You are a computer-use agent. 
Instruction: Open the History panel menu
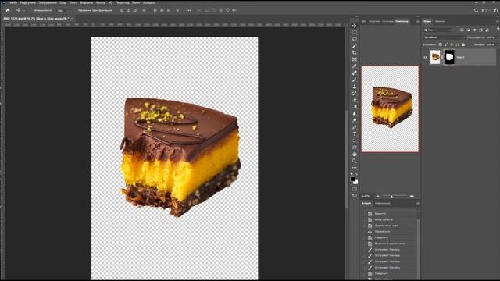(x=417, y=203)
